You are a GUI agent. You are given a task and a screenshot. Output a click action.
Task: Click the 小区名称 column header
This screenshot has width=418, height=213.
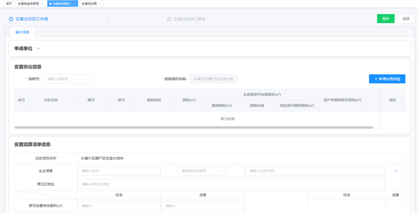pyautogui.click(x=51, y=100)
